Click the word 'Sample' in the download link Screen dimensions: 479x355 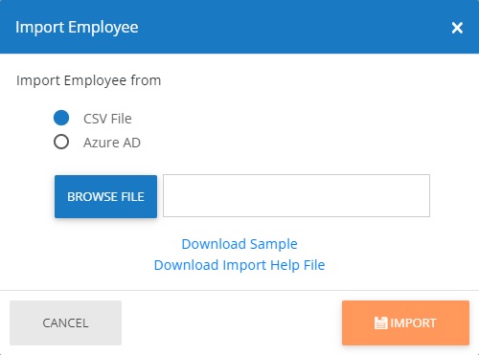pyautogui.click(x=274, y=244)
